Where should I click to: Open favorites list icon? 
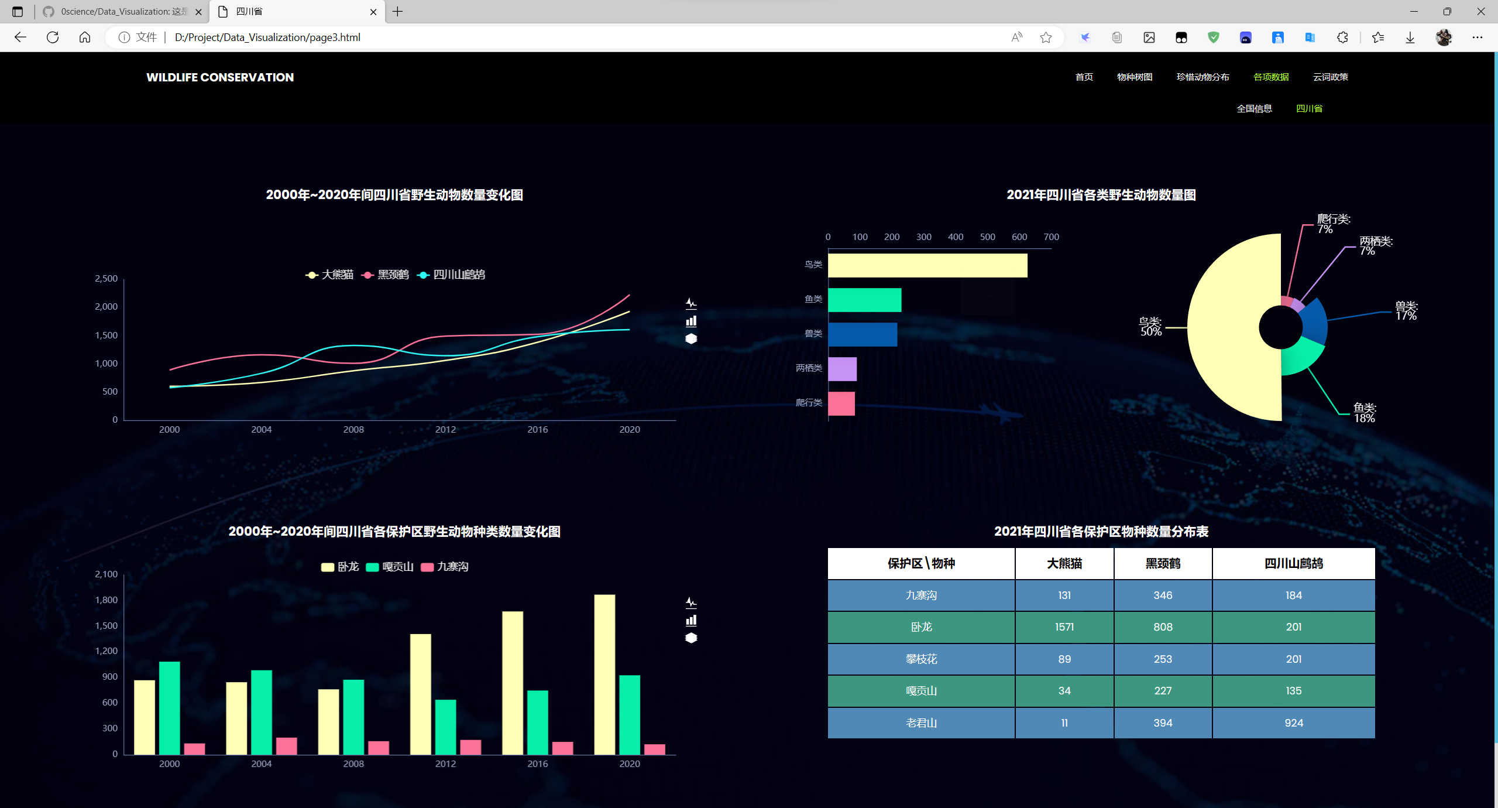pos(1378,37)
